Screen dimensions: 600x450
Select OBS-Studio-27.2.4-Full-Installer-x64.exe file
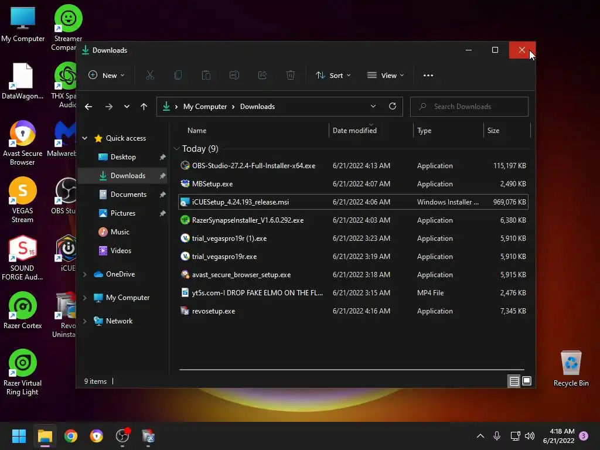[353, 166]
